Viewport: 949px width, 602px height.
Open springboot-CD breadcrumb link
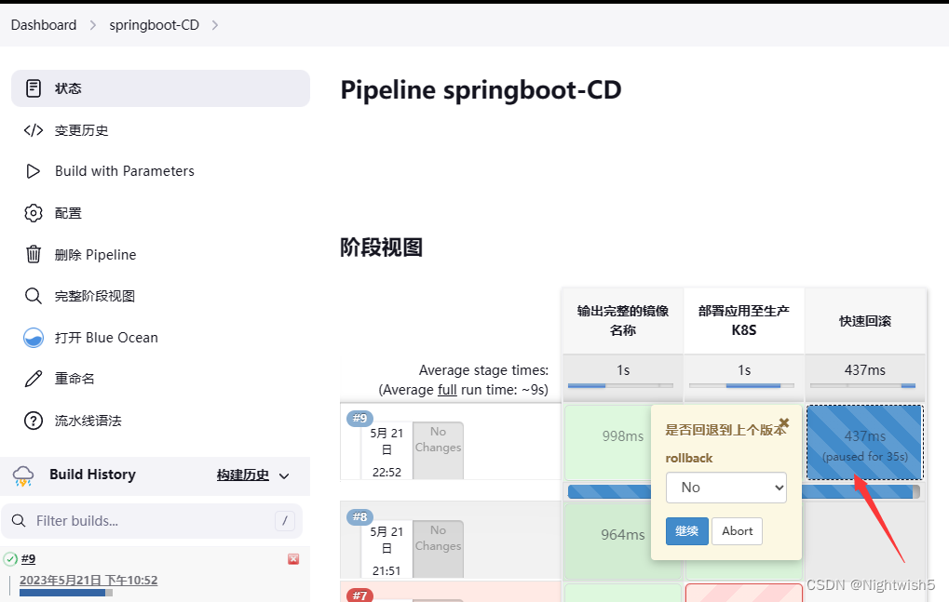(155, 25)
